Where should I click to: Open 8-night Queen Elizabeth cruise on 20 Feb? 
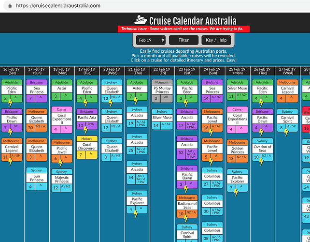112,150
